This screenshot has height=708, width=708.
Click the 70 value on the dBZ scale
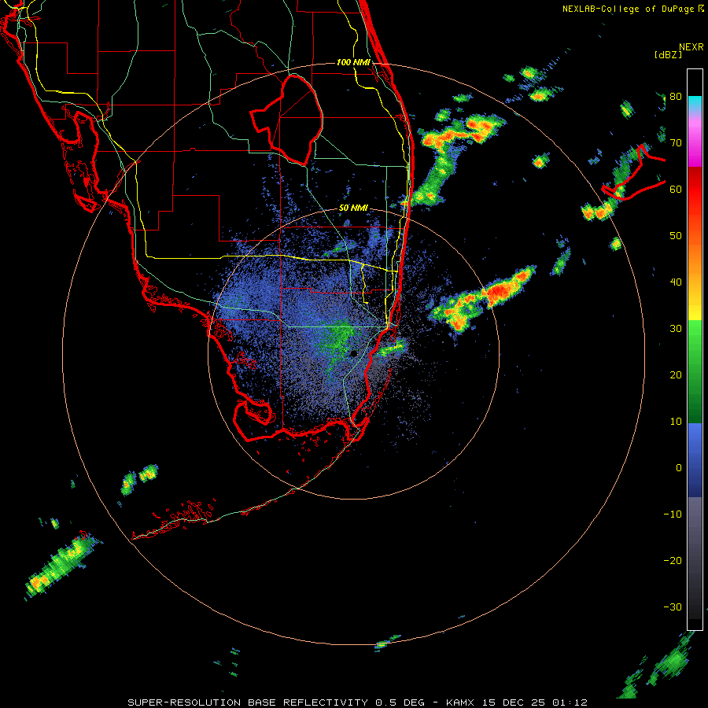676,143
